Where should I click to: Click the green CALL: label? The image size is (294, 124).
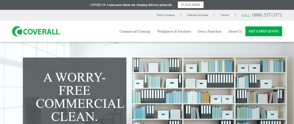click(246, 16)
